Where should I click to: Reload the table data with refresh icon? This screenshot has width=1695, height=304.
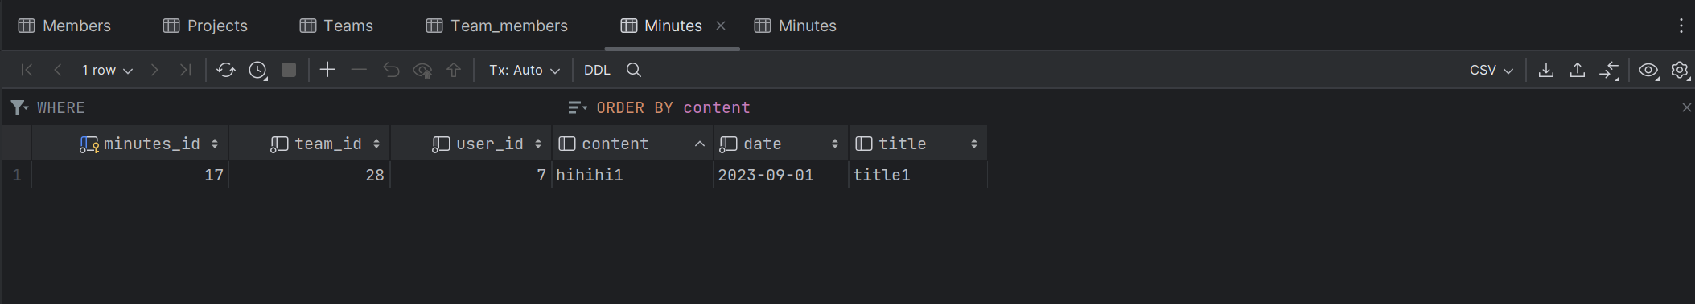click(226, 71)
